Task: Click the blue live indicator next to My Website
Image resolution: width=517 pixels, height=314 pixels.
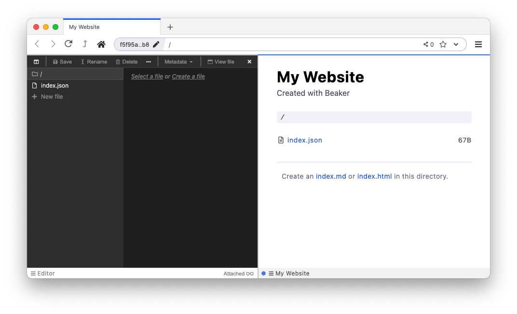Action: coord(263,273)
